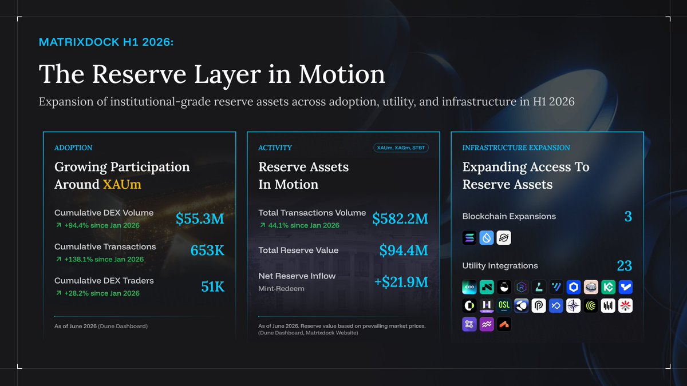Screen dimensions: 687x386
Task: Click the glowing teal EXIO logo
Action: 469,287
